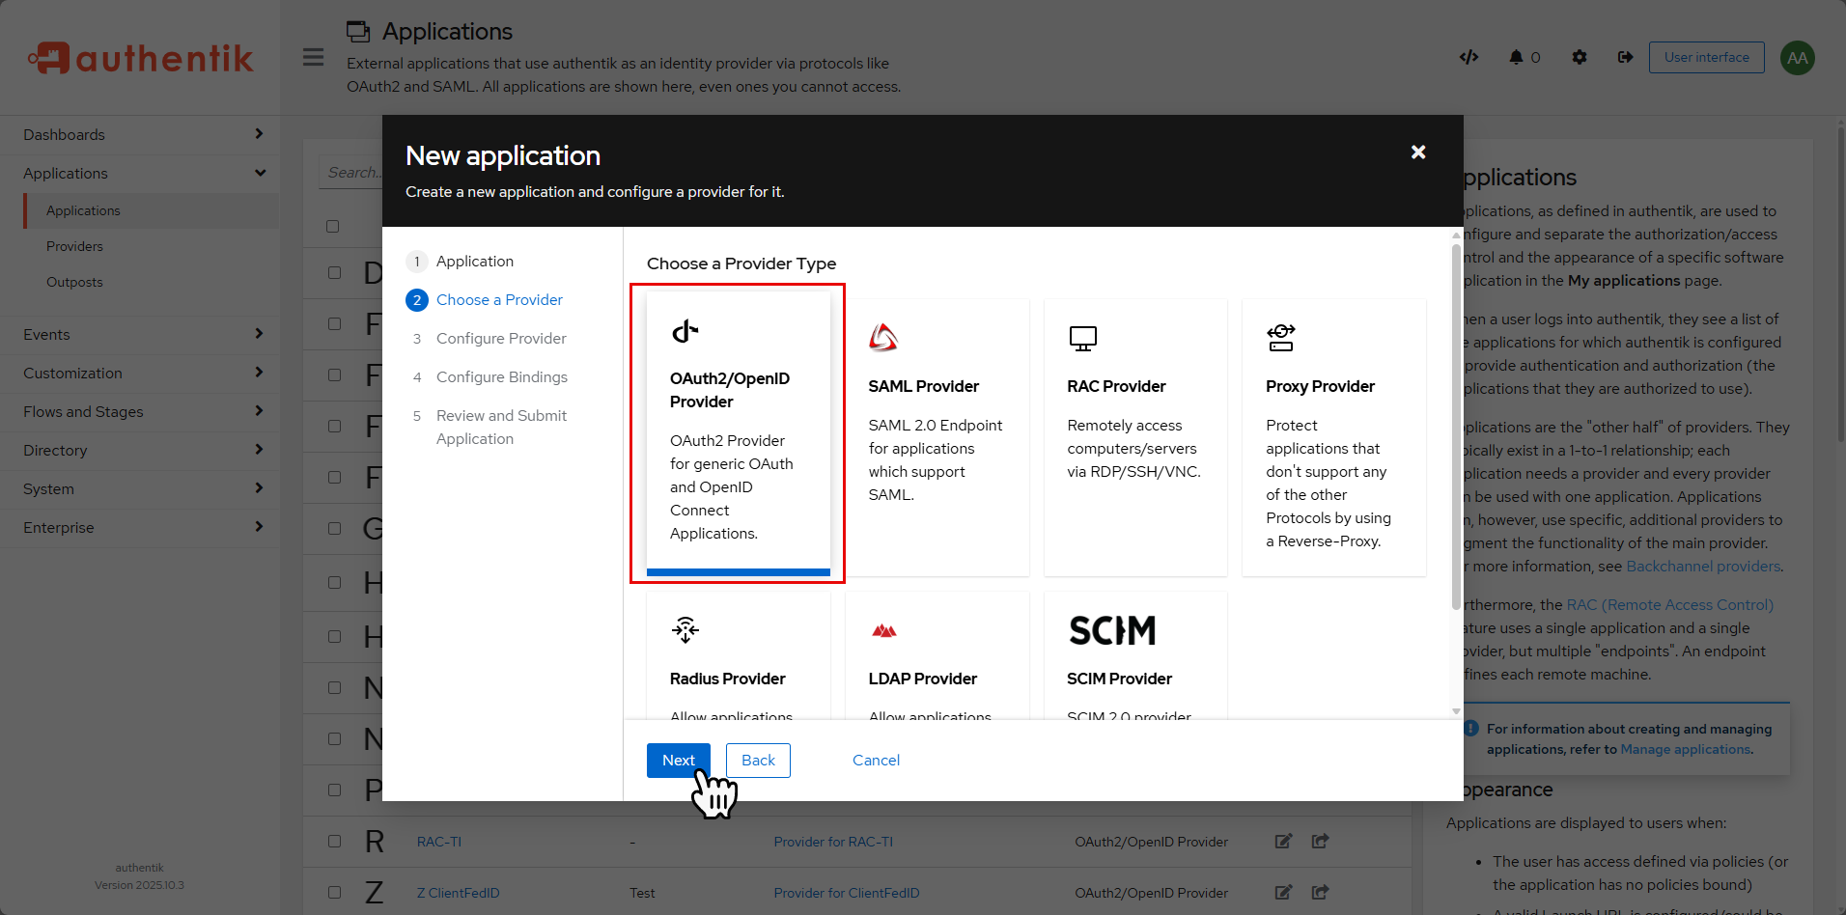Select the Proxy Provider icon
The height and width of the screenshot is (915, 1846).
(x=1280, y=338)
